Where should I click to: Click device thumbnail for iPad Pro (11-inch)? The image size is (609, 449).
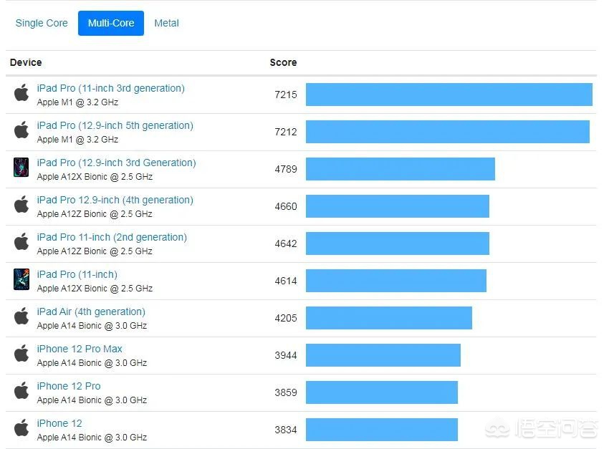pos(21,279)
